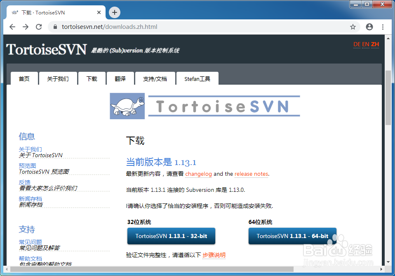Click the browser forward arrow icon
Viewport: 395px width, 276px height.
25,26
